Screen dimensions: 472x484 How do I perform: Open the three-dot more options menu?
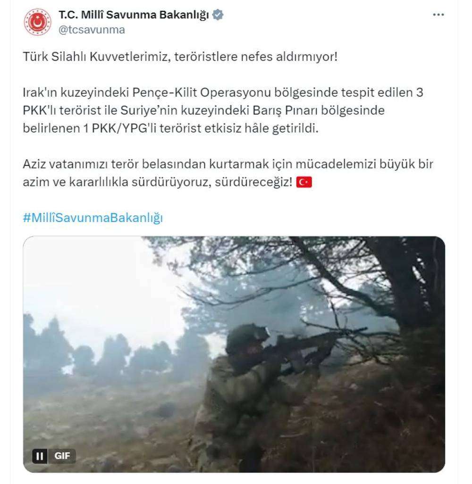(x=438, y=15)
